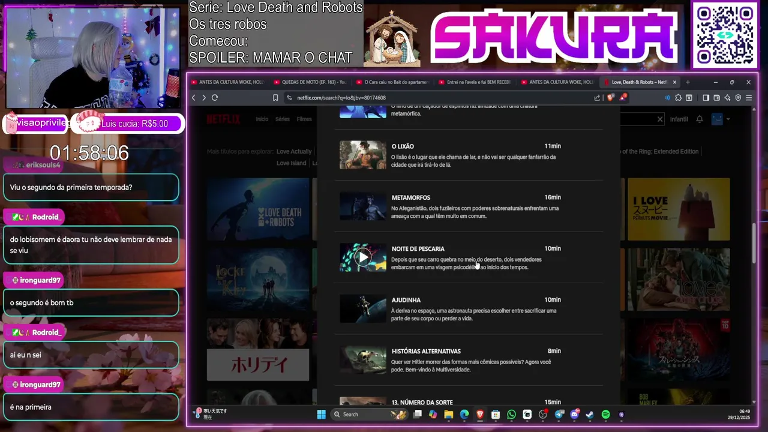
Task: Select the METAMORFOS episode title
Action: tap(411, 197)
